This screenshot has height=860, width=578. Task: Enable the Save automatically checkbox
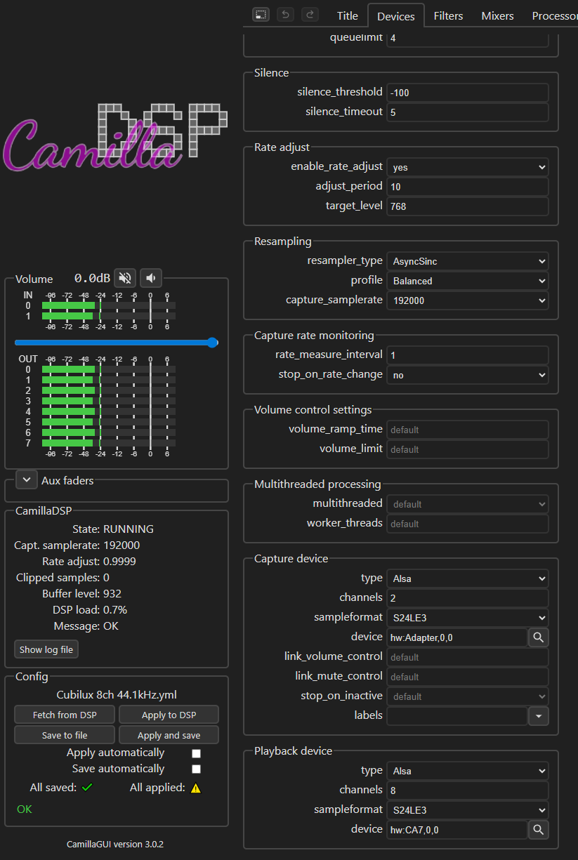pyautogui.click(x=197, y=769)
